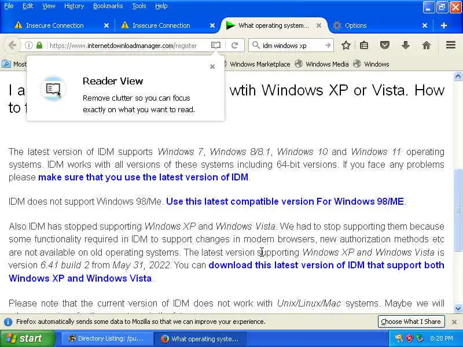
Task: Click the search magnifier icon
Action: (x=256, y=45)
